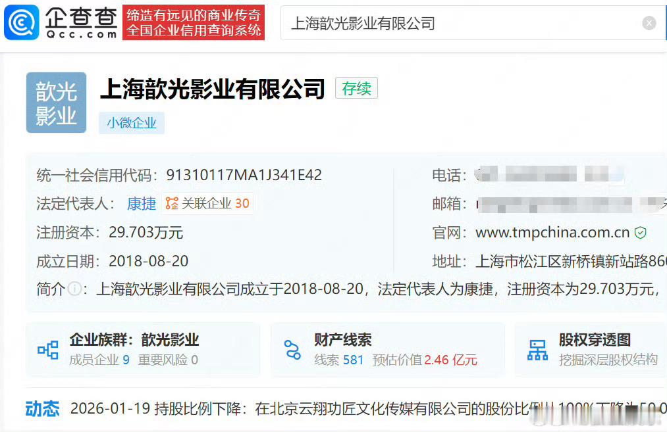Open the 2026-01-19 持股比例下降 news item
Image resolution: width=667 pixels, height=432 pixels.
(x=368, y=408)
